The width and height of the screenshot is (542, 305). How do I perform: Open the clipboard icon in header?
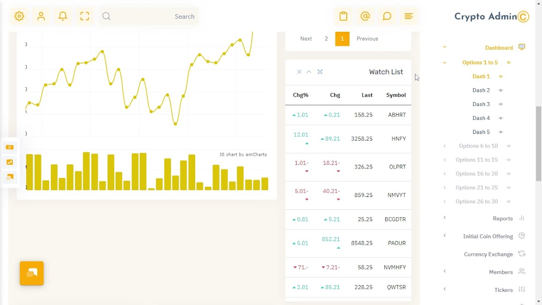click(343, 16)
